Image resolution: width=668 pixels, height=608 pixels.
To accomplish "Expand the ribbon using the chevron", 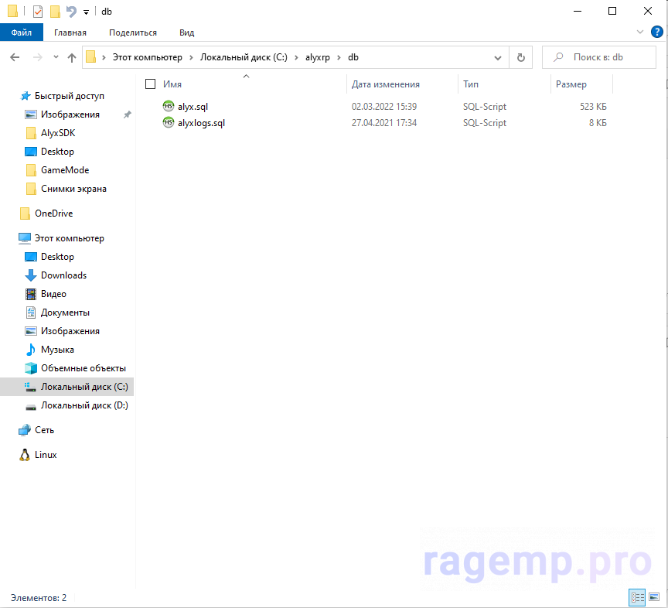I will coord(639,32).
